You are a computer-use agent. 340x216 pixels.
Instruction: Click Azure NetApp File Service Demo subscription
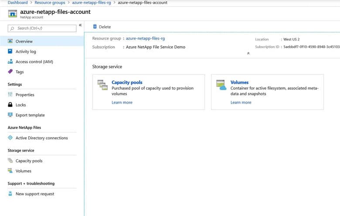tap(156, 47)
